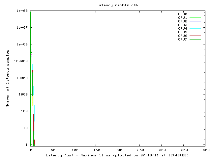211x158 pixels.
Task: Click the '250' x-axis tick label
Action: (141, 150)
